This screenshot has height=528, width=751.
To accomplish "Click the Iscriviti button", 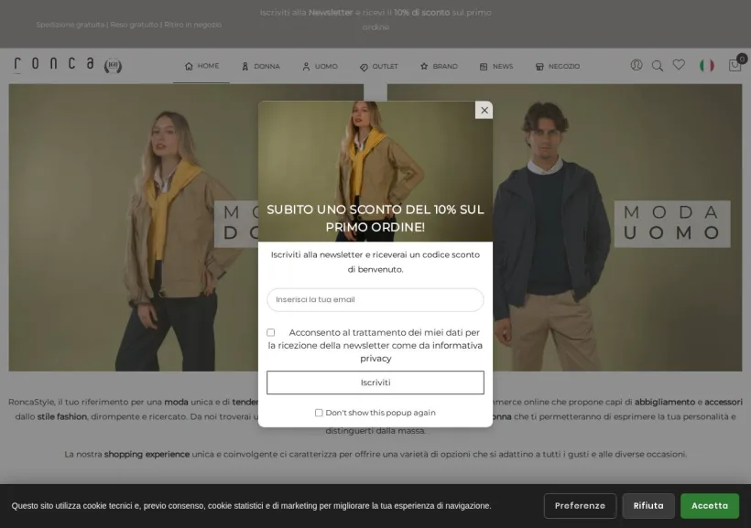I will 375,383.
